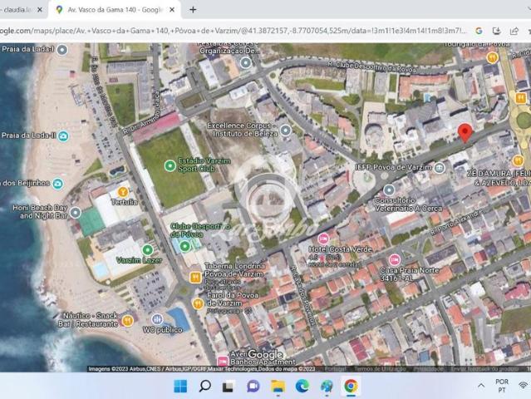Image resolution: width=531 pixels, height=399 pixels.
Task: Click the Organização De... grey marker
Action: [x=246, y=62]
